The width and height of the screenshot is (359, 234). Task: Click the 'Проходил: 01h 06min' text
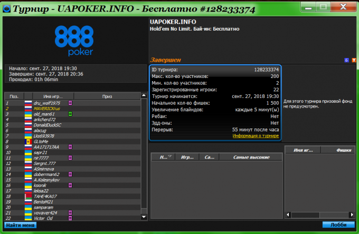tap(33, 80)
